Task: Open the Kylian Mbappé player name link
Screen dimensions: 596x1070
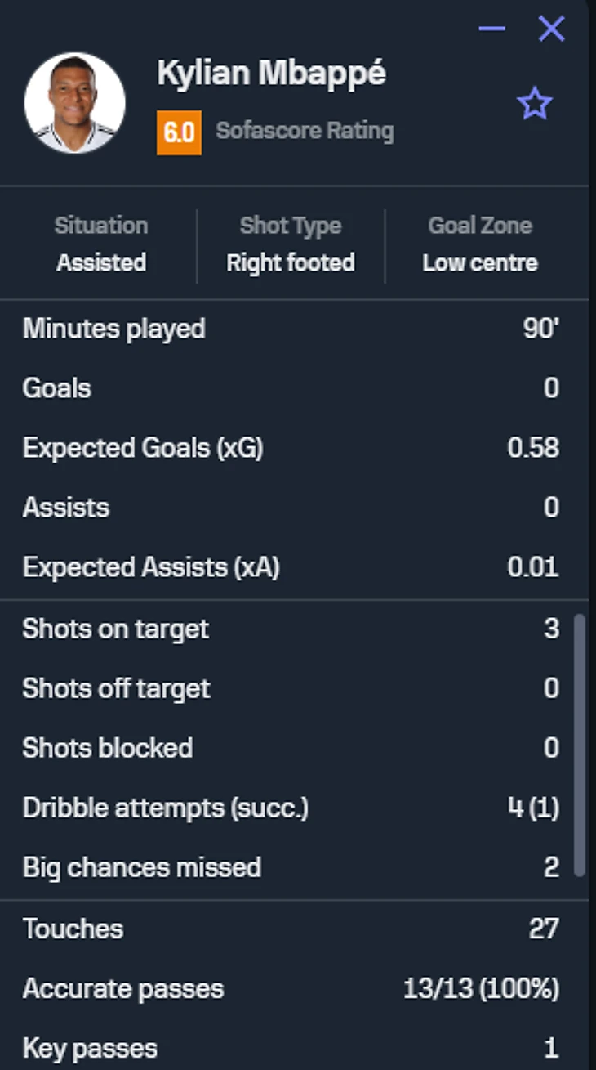Action: [271, 74]
